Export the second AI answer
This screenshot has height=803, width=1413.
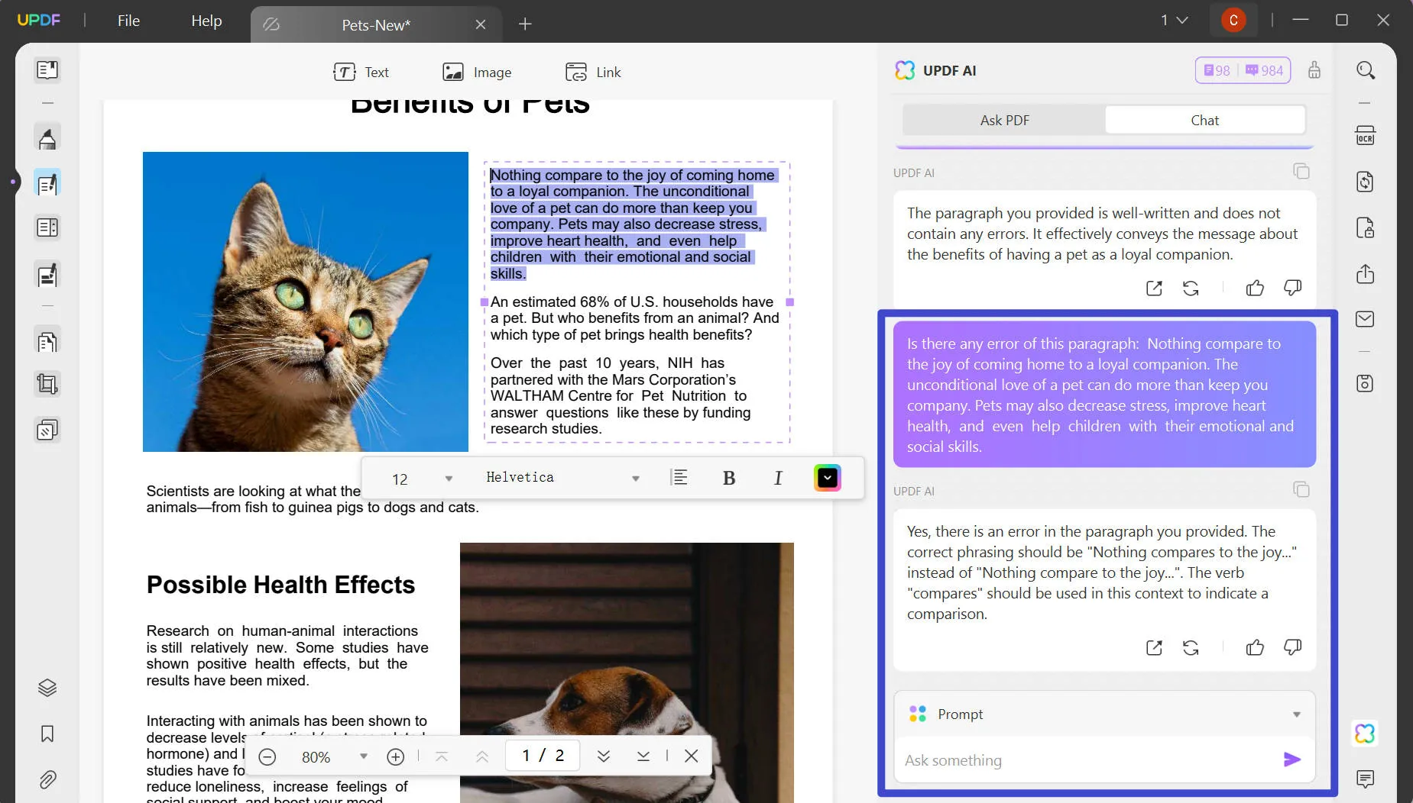[1154, 647]
